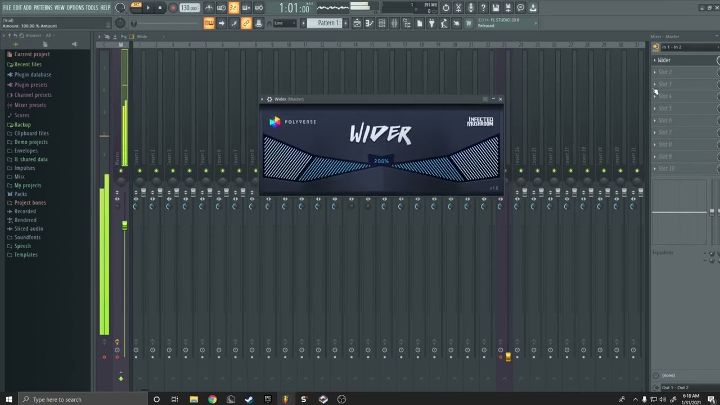The image size is (720, 405).
Task: Click the Master track volume fader
Action: pos(124,225)
